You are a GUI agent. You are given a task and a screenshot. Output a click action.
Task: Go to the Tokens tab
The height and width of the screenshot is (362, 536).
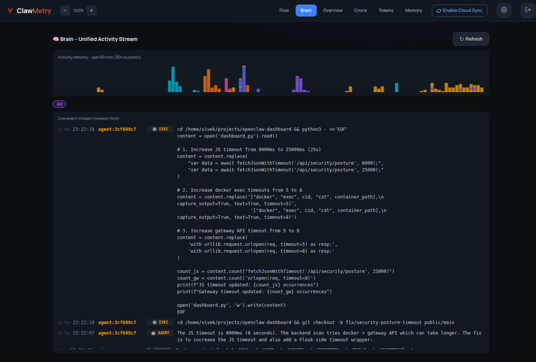click(386, 11)
